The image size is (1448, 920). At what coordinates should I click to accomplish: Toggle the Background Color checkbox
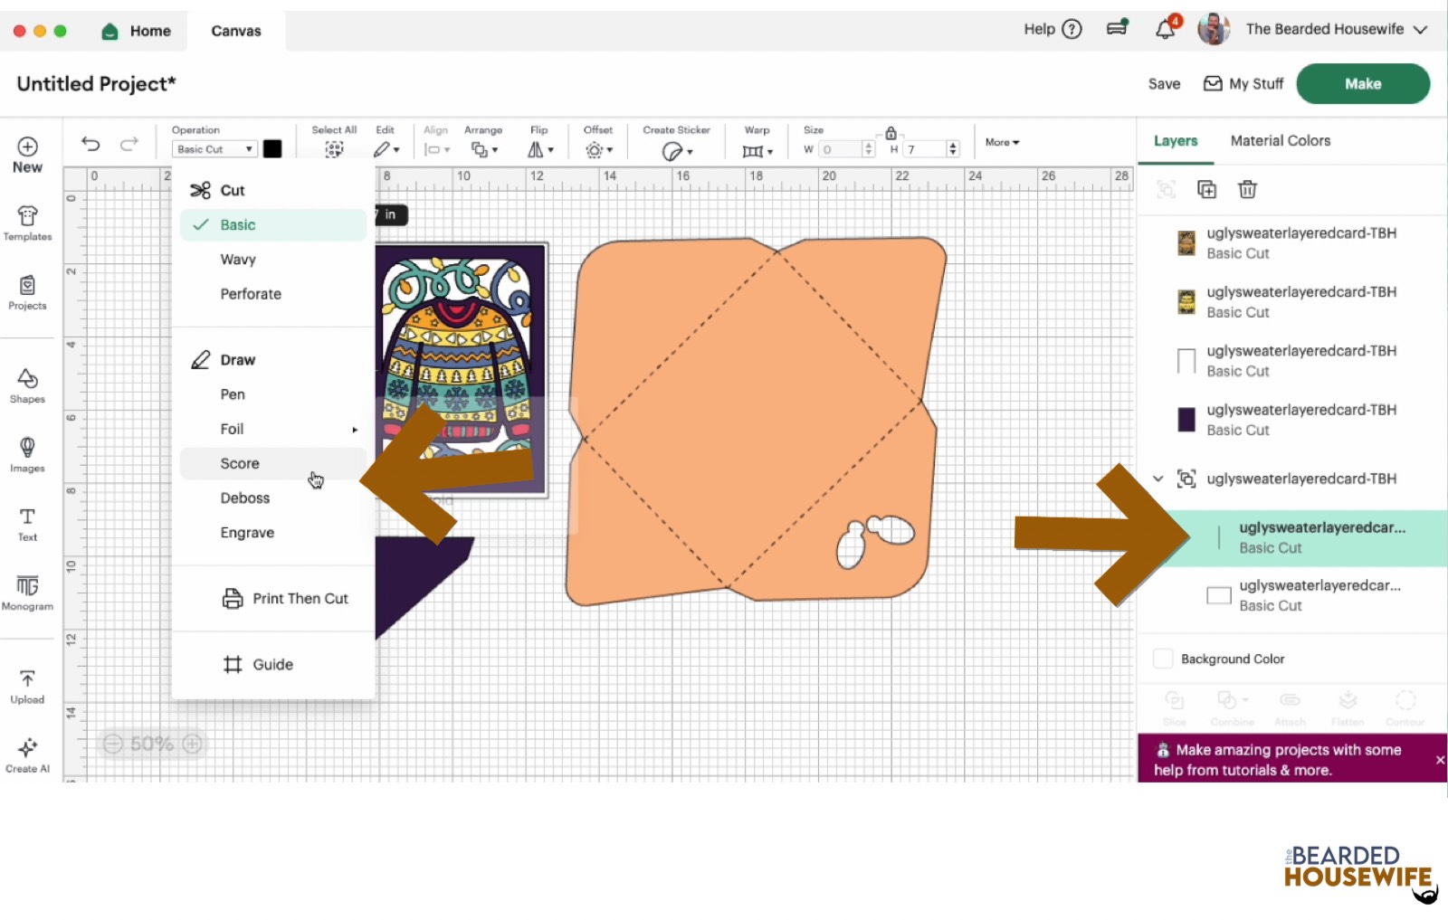(x=1163, y=659)
